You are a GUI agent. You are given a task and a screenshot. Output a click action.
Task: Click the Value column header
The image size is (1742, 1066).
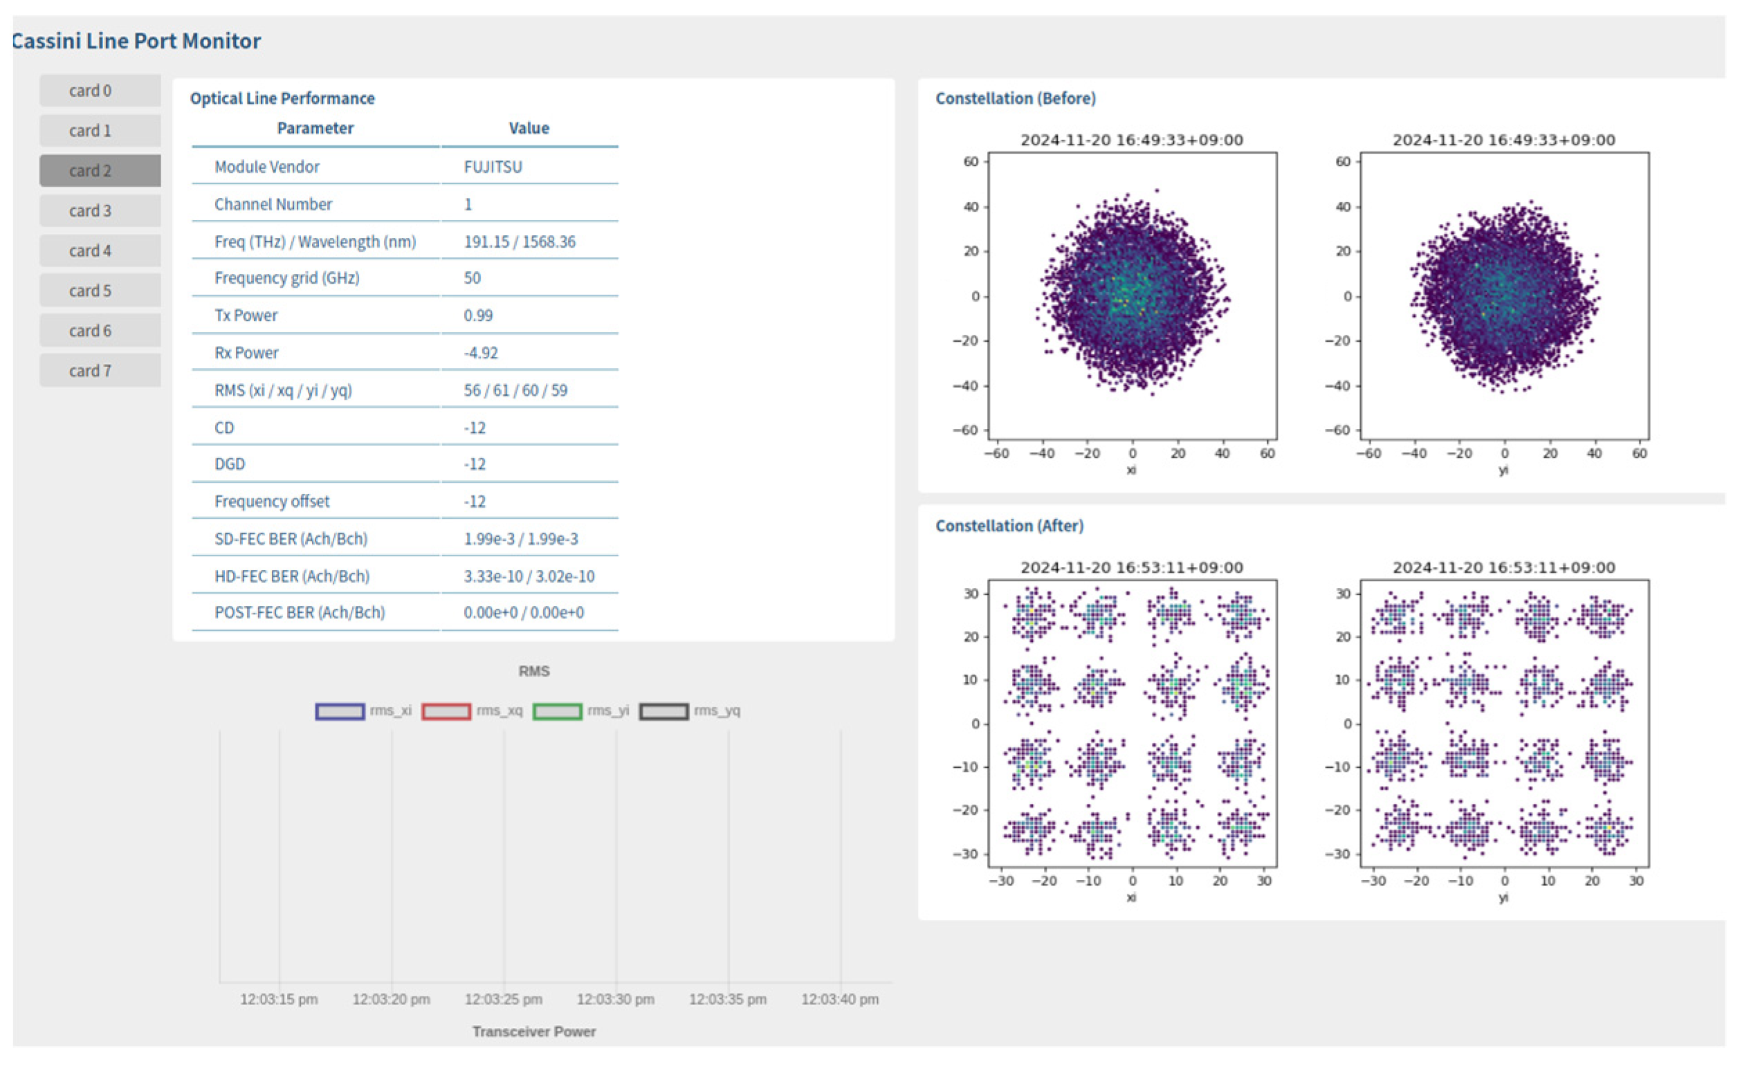pyautogui.click(x=529, y=128)
